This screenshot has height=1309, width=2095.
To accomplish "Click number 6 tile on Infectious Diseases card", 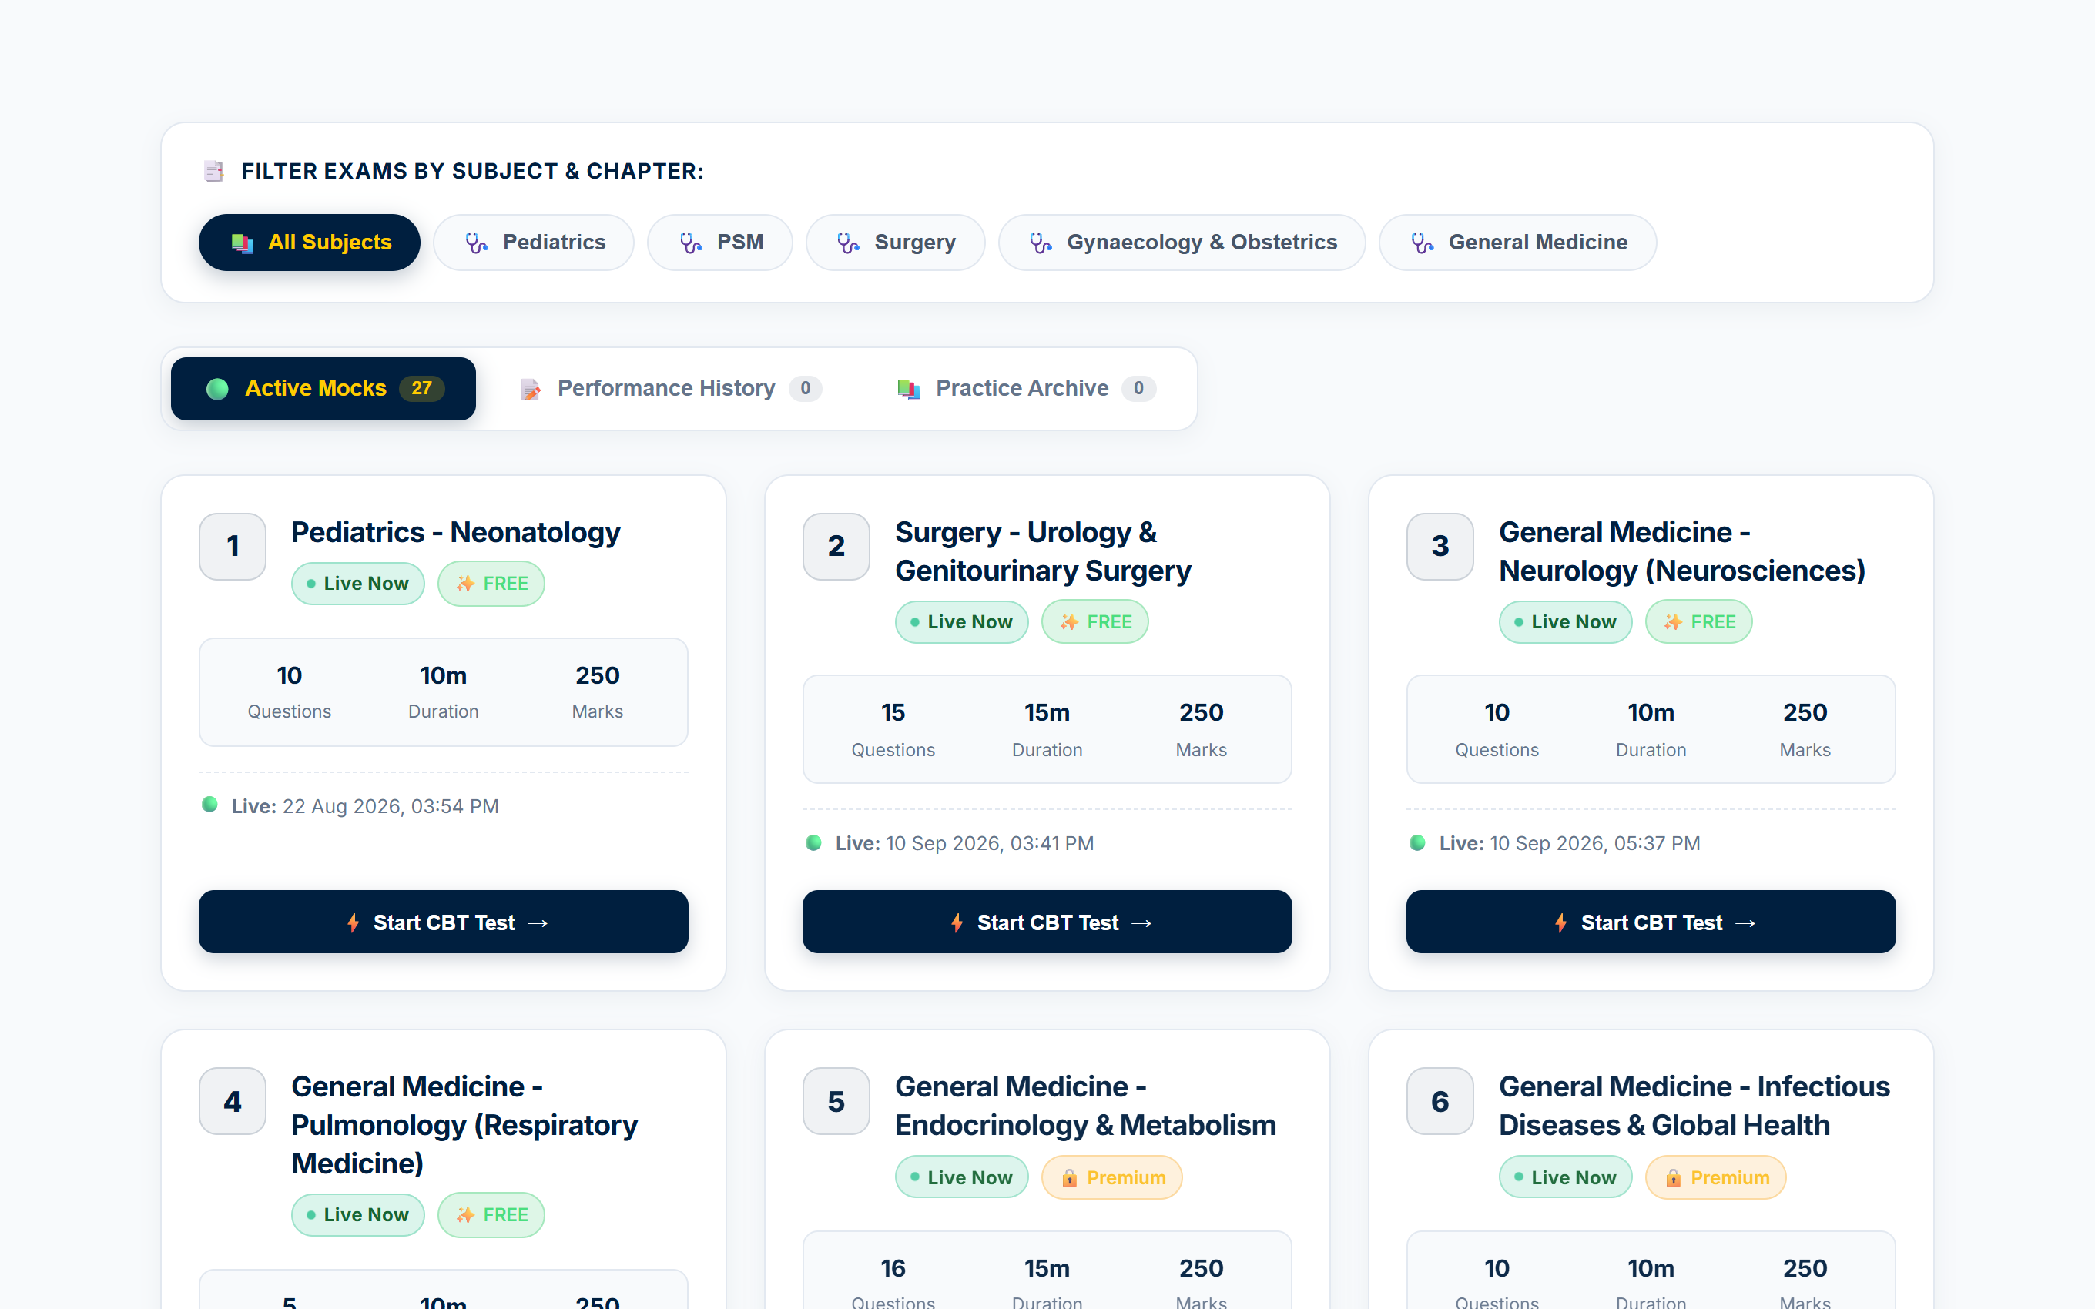I will (1440, 1101).
